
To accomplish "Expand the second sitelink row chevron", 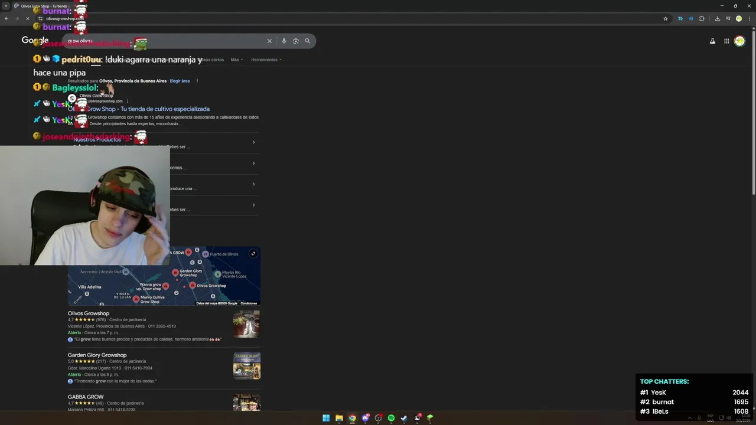I will pos(253,163).
